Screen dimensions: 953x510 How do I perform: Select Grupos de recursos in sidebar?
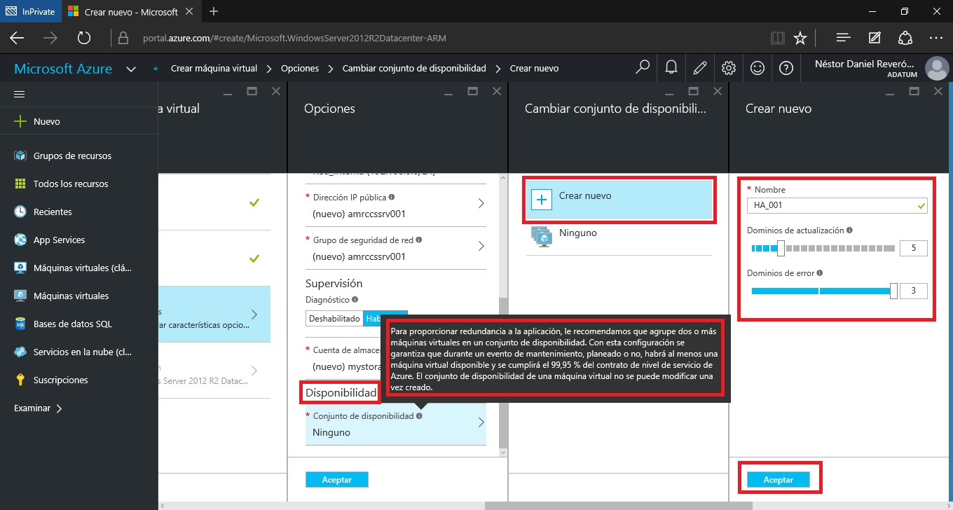tap(72, 156)
